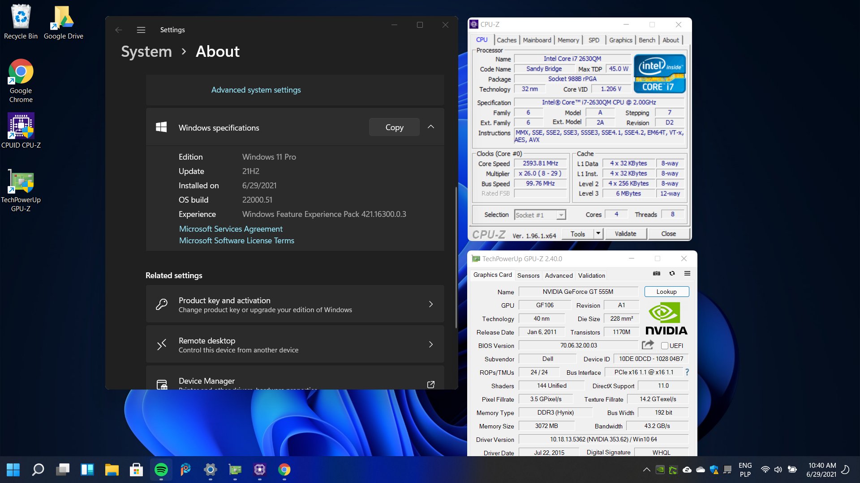Click the Close button in CPU-Z
The image size is (860, 483).
(x=668, y=233)
